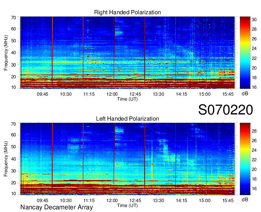
Task: Click inside the Right Handed Polarization spectrogram
Action: (x=127, y=53)
